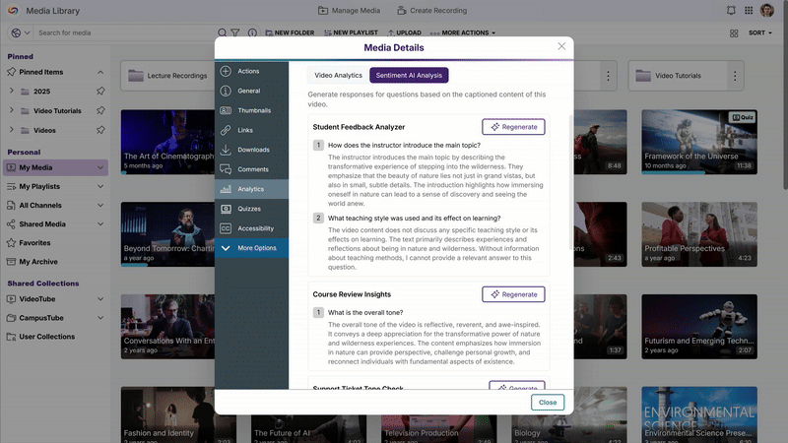
Task: Click the notifications bell icon
Action: tap(732, 11)
